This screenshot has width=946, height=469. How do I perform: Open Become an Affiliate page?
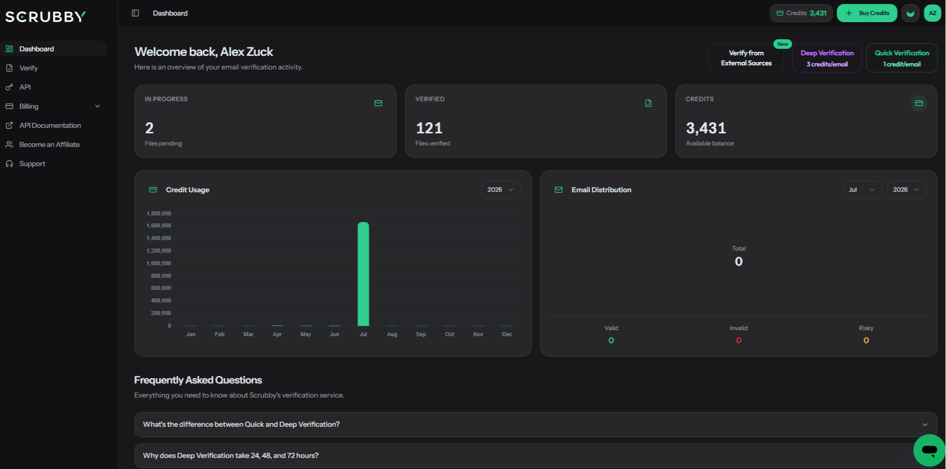coord(54,144)
